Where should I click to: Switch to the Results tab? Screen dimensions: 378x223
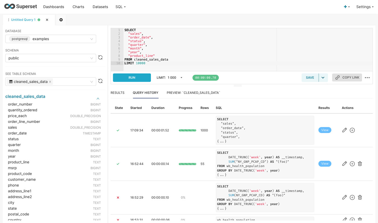[x=117, y=93]
